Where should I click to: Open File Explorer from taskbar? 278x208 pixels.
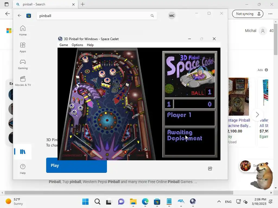[x=133, y=201]
